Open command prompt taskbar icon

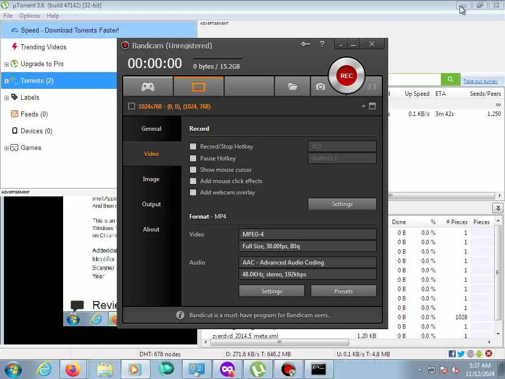[318, 369]
